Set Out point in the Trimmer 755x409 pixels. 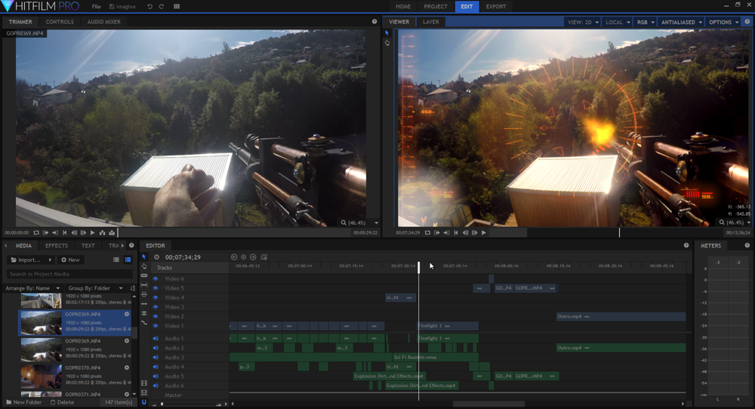pos(55,233)
